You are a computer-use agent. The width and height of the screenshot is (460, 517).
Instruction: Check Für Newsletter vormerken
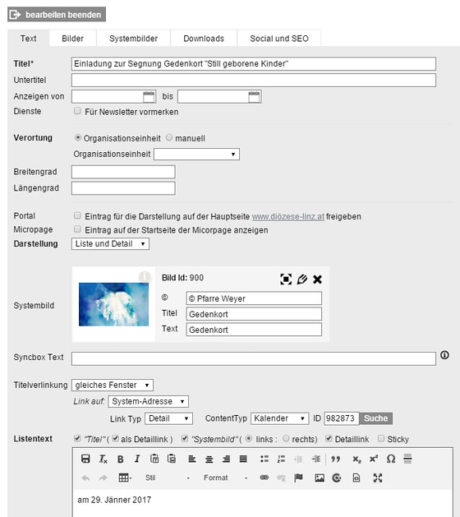click(x=77, y=111)
